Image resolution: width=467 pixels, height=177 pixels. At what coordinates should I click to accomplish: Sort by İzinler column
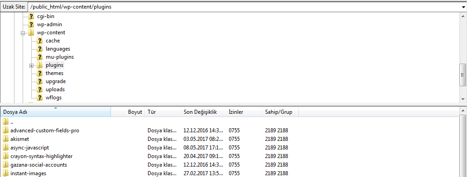point(244,112)
